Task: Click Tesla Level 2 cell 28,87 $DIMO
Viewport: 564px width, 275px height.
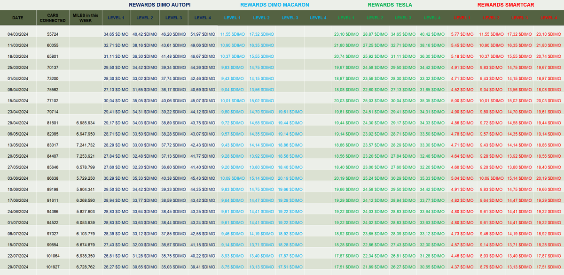Action: point(375,34)
